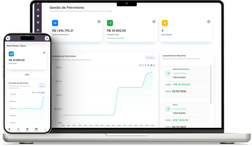Click the R$ 58.000,00 variation value

(116, 31)
